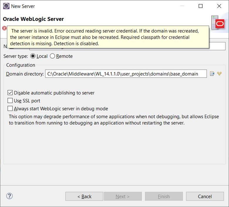Go back with the Back button
229x207 pixels.
coord(84,196)
